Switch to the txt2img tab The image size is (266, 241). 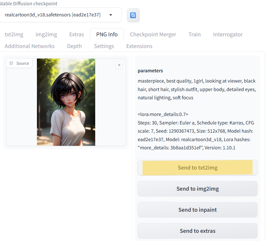[x=14, y=35]
